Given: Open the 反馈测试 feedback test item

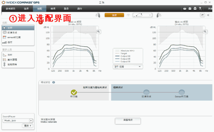Looking at the screenshot, I should tap(18, 33).
